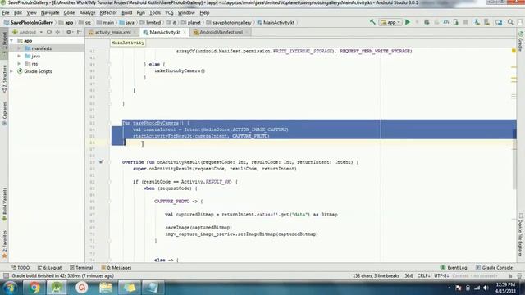Toggle the Captures tool window tab
The height and width of the screenshot is (295, 525).
(4, 114)
